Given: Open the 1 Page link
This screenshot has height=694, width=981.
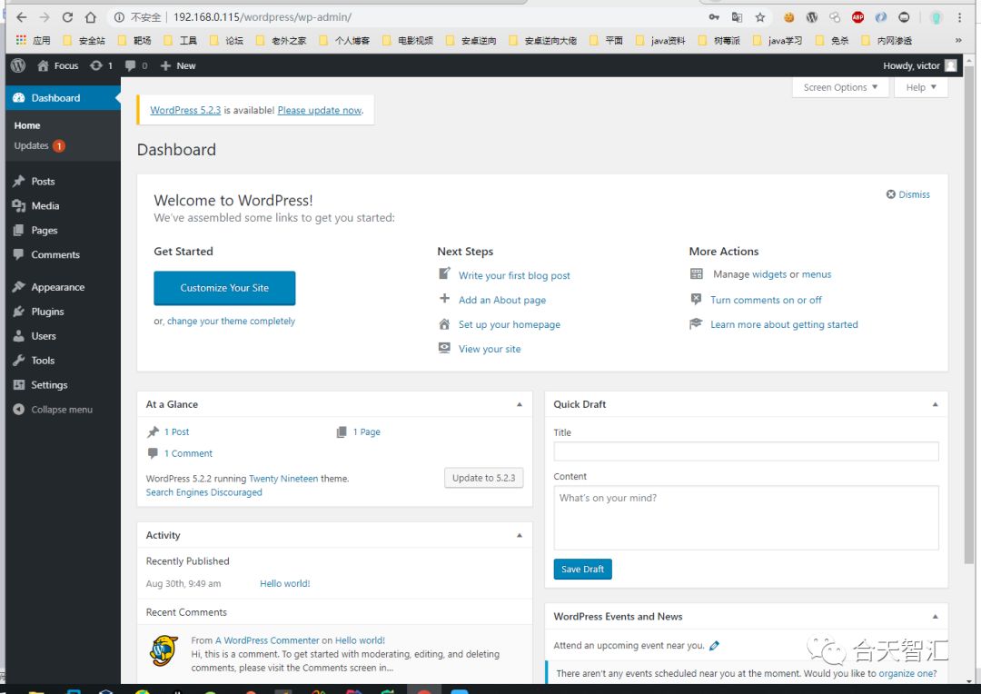Looking at the screenshot, I should [367, 431].
